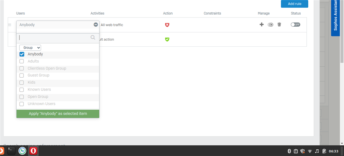Click the search magnifier icon
Viewport: 344px width, 156px height.
pyautogui.click(x=93, y=38)
